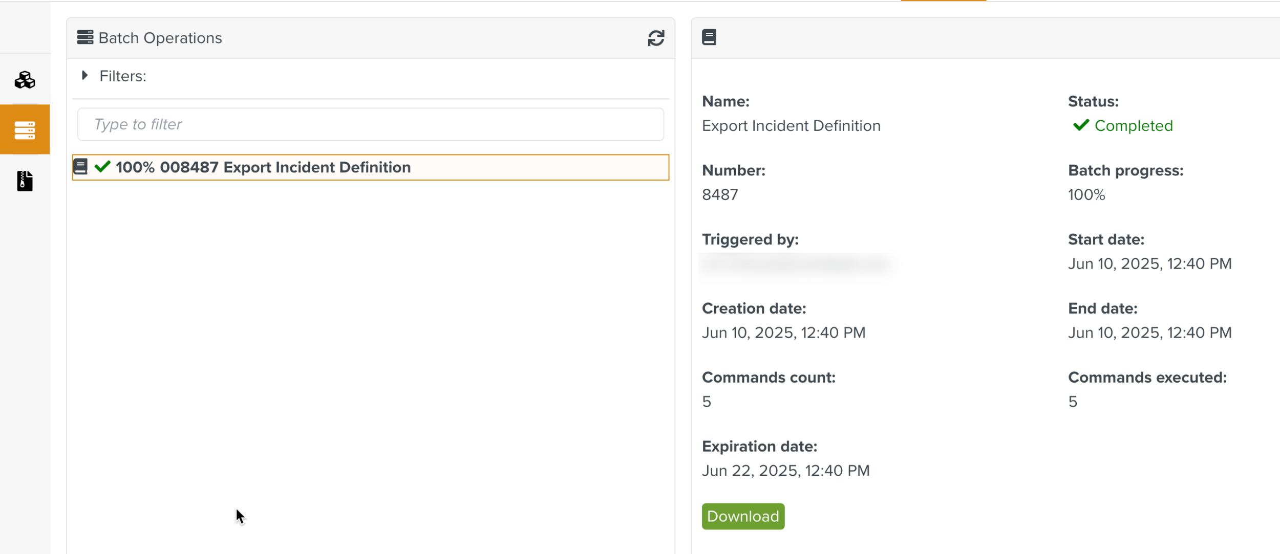This screenshot has height=554, width=1280.
Task: Expand the Filters disclosure triangle
Action: click(x=85, y=76)
